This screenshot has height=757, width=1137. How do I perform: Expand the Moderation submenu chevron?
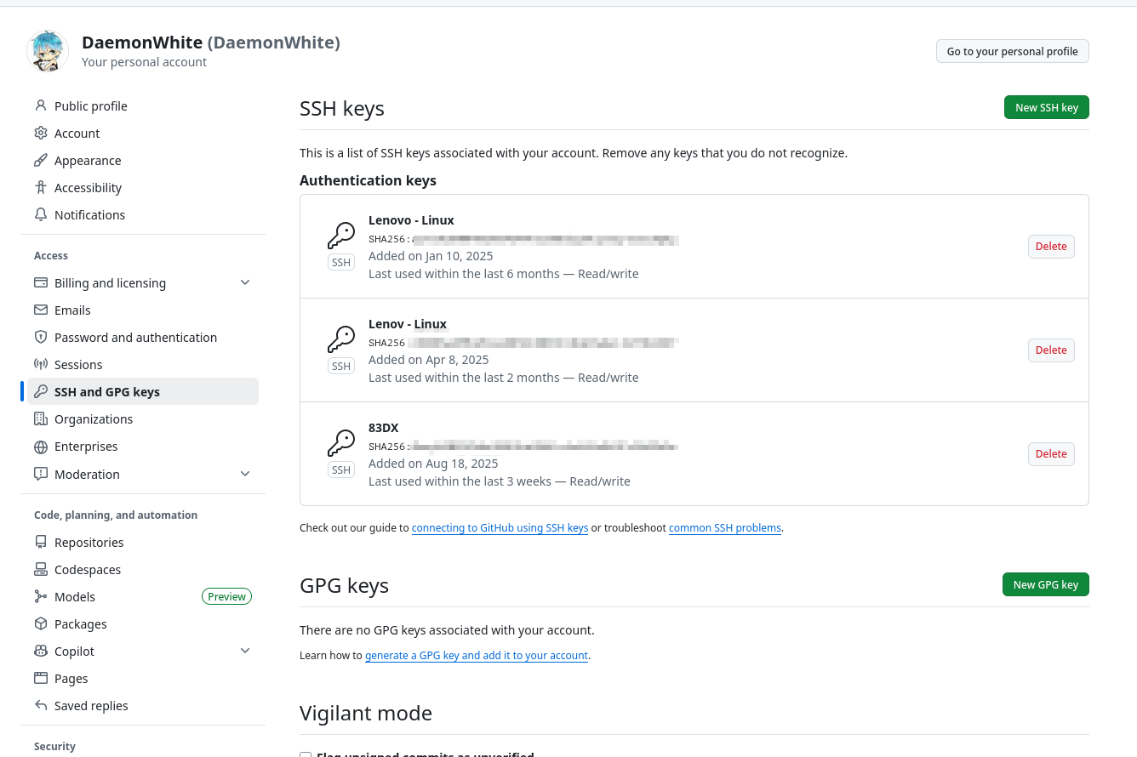click(245, 475)
